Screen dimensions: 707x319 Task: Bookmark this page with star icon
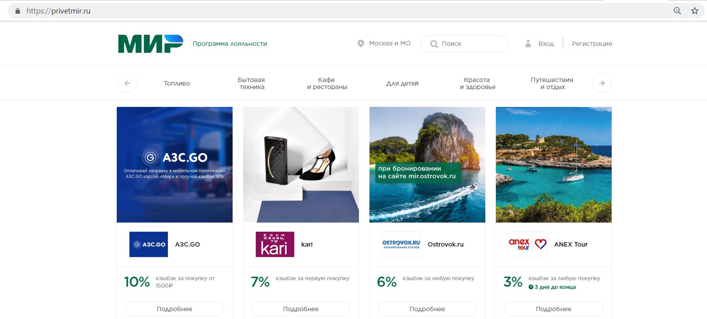[695, 11]
